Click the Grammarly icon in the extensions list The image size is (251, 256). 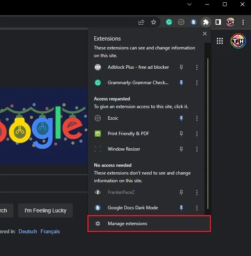tap(98, 83)
